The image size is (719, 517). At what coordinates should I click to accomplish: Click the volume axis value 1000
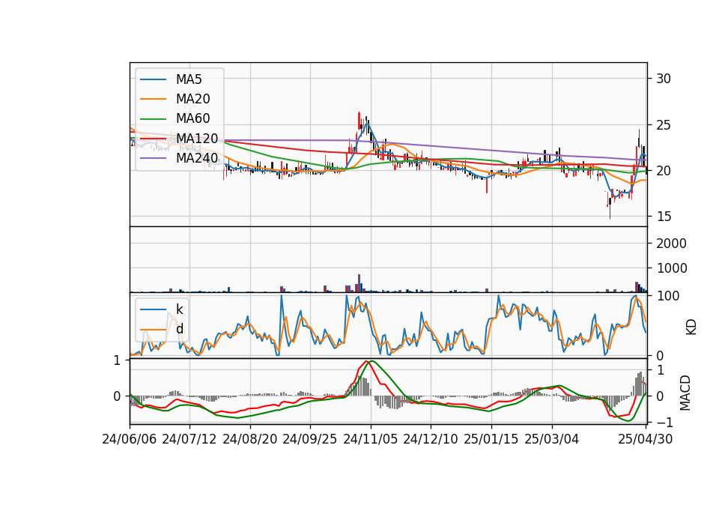[671, 268]
